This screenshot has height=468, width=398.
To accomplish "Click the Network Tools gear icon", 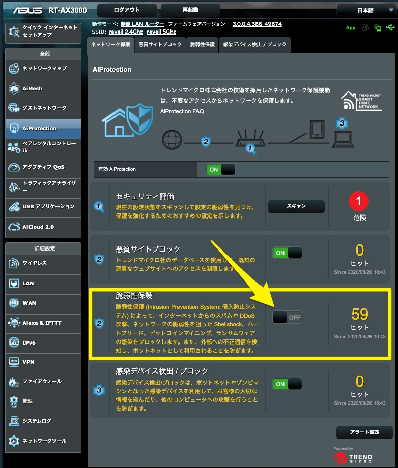I will pyautogui.click(x=14, y=441).
